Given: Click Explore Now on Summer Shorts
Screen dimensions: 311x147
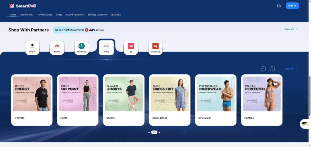Looking at the screenshot, I should pos(113,101).
